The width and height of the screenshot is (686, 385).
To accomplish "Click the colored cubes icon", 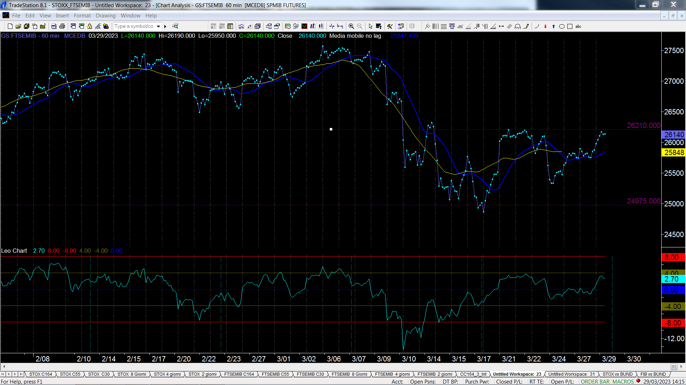I will pyautogui.click(x=106, y=26).
